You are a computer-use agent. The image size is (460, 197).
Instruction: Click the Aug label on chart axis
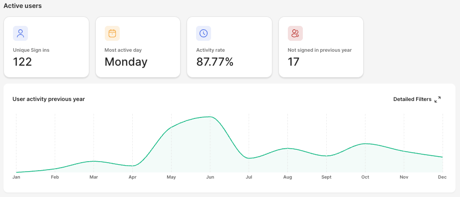pyautogui.click(x=288, y=177)
